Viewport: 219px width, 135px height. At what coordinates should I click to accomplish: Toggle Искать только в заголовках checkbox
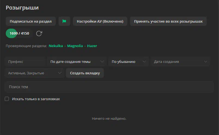pyautogui.click(x=7, y=99)
